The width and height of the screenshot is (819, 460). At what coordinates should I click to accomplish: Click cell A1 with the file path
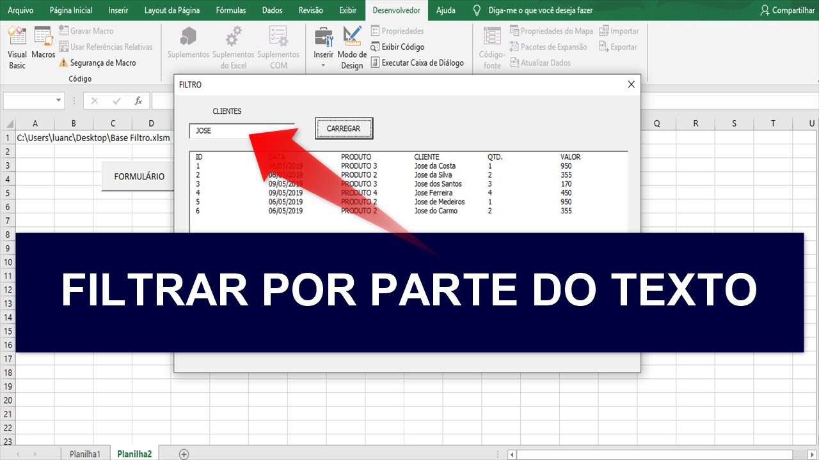tap(35, 137)
